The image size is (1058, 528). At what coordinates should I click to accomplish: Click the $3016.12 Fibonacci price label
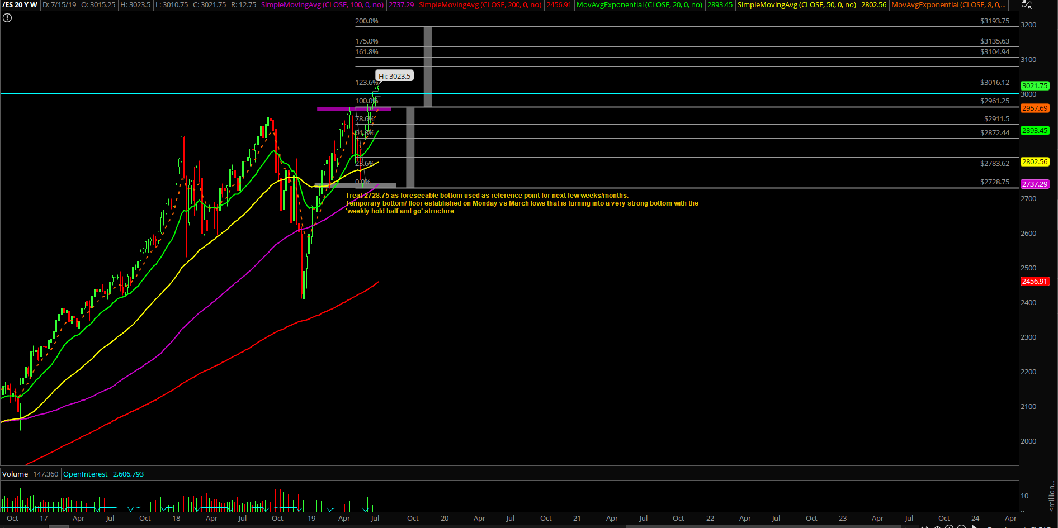tap(995, 83)
